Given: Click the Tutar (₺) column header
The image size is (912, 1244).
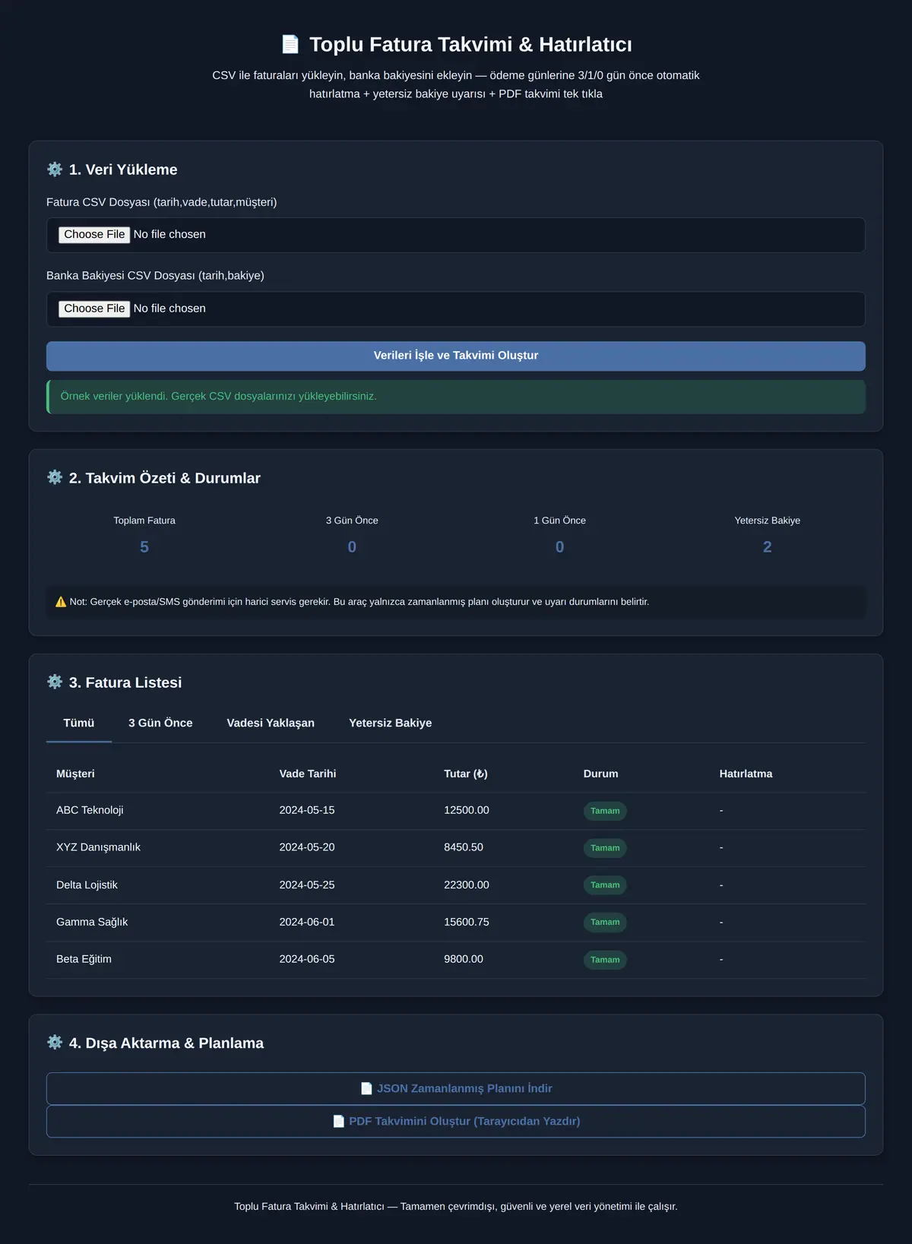Looking at the screenshot, I should pyautogui.click(x=466, y=774).
